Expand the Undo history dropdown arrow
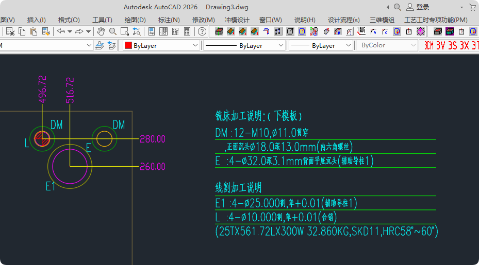 point(70,31)
